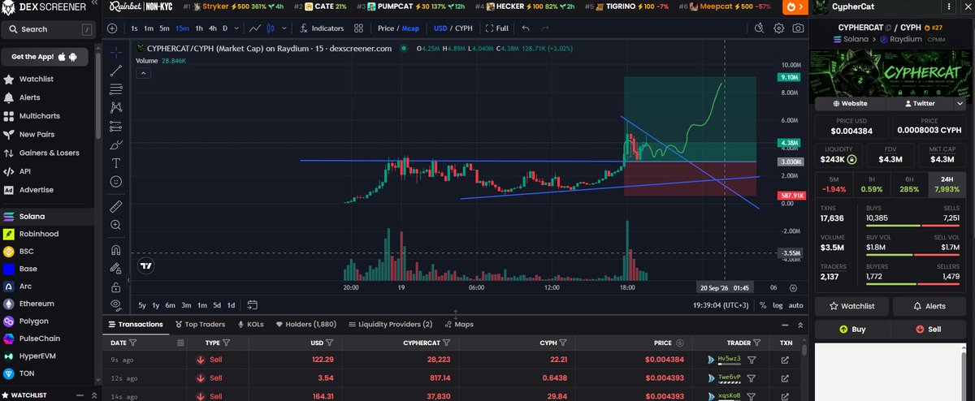Select the ruler measure tool
Screen dimensions: 975x401
(x=115, y=206)
